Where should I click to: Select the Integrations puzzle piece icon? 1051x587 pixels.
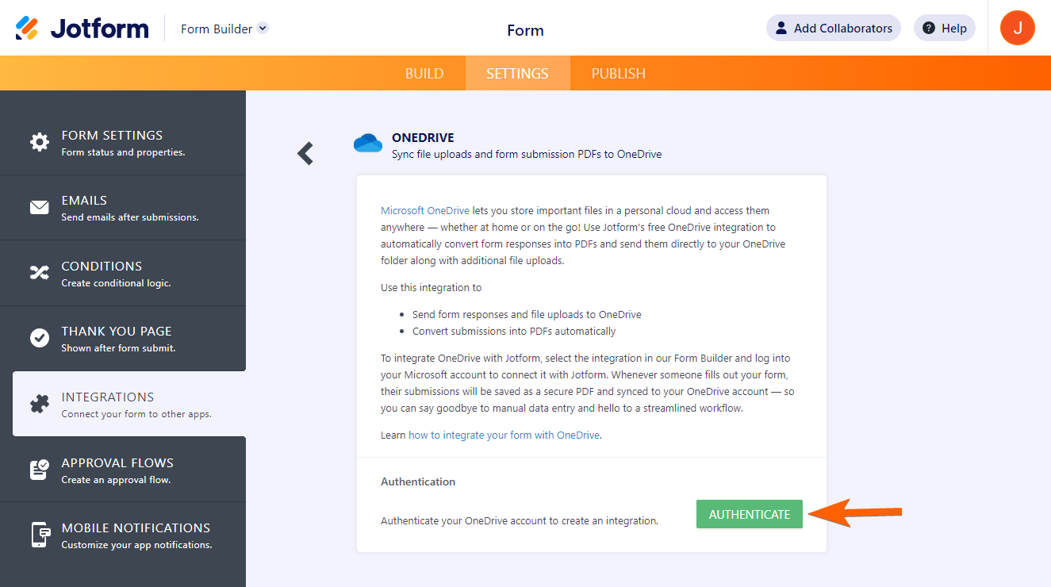(x=40, y=404)
